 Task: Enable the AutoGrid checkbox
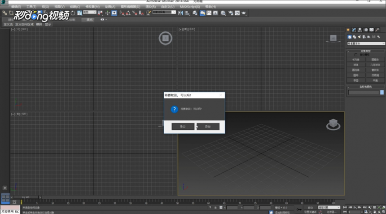coord(356,55)
